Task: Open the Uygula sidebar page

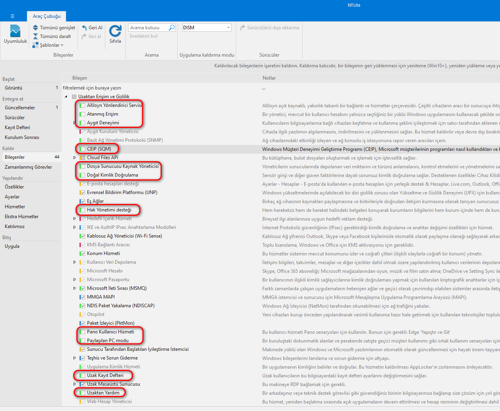Action: pos(30,246)
